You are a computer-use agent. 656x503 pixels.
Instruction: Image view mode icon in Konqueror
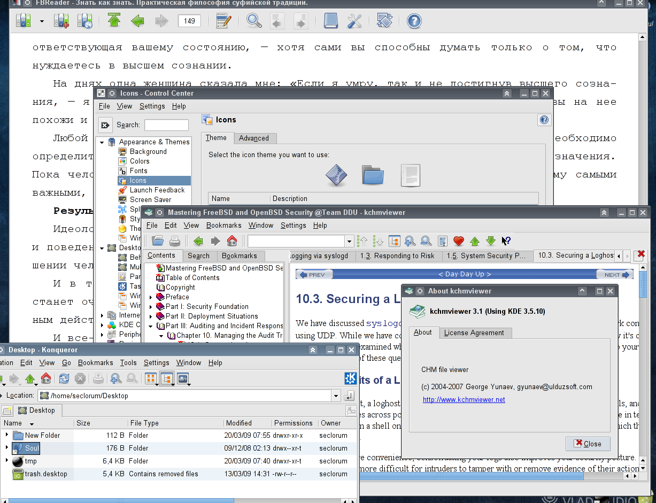click(183, 378)
